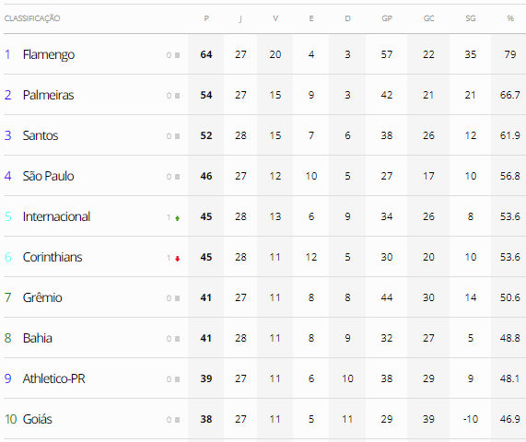
Task: Click Palmeiras' gray no-change square indicator
Action: [178, 96]
